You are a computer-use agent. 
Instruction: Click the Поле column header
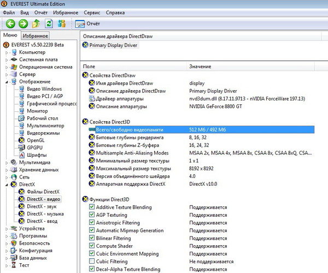pyautogui.click(x=133, y=67)
